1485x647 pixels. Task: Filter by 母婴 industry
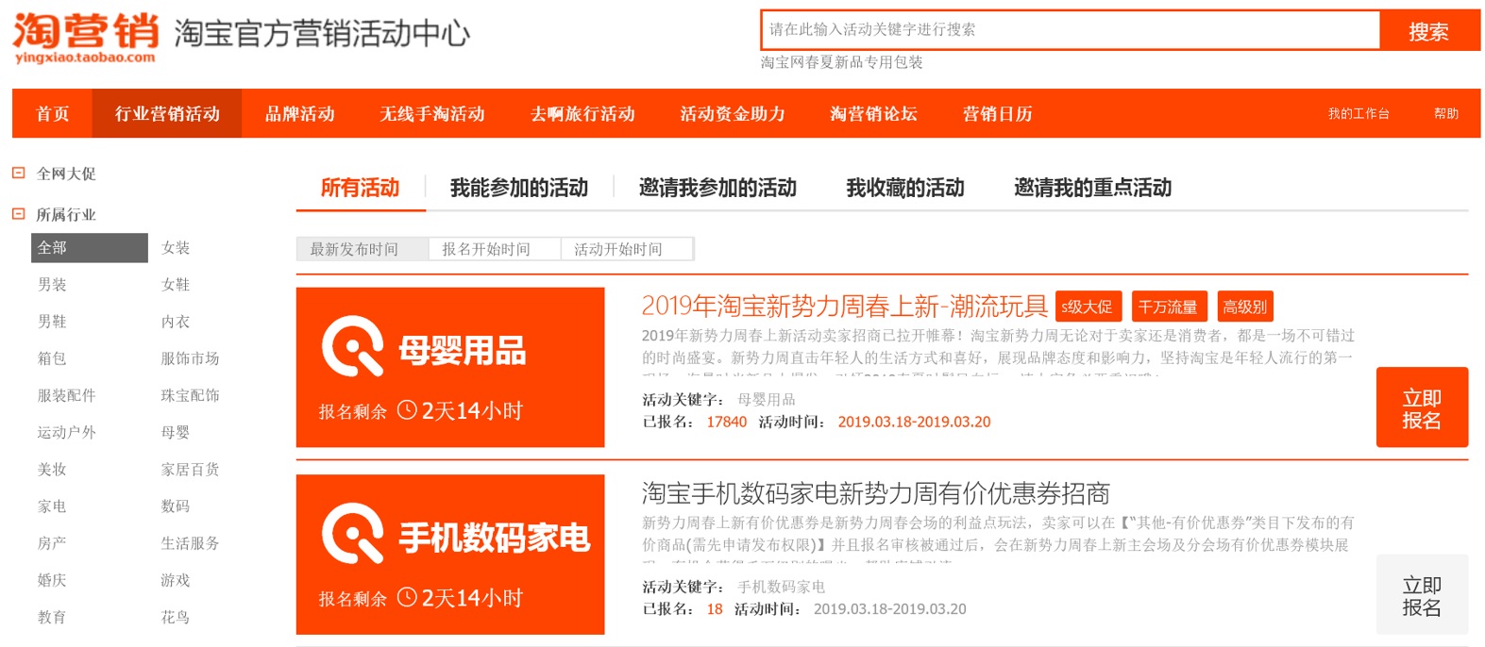click(176, 432)
